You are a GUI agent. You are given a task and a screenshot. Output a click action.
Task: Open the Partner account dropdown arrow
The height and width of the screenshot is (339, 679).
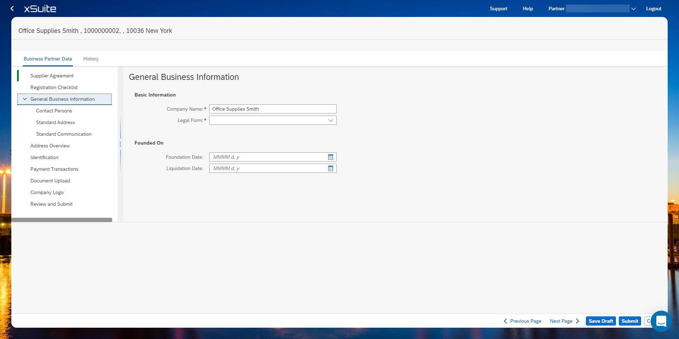coord(633,9)
